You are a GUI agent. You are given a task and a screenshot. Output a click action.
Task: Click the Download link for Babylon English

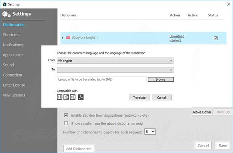pos(177,36)
